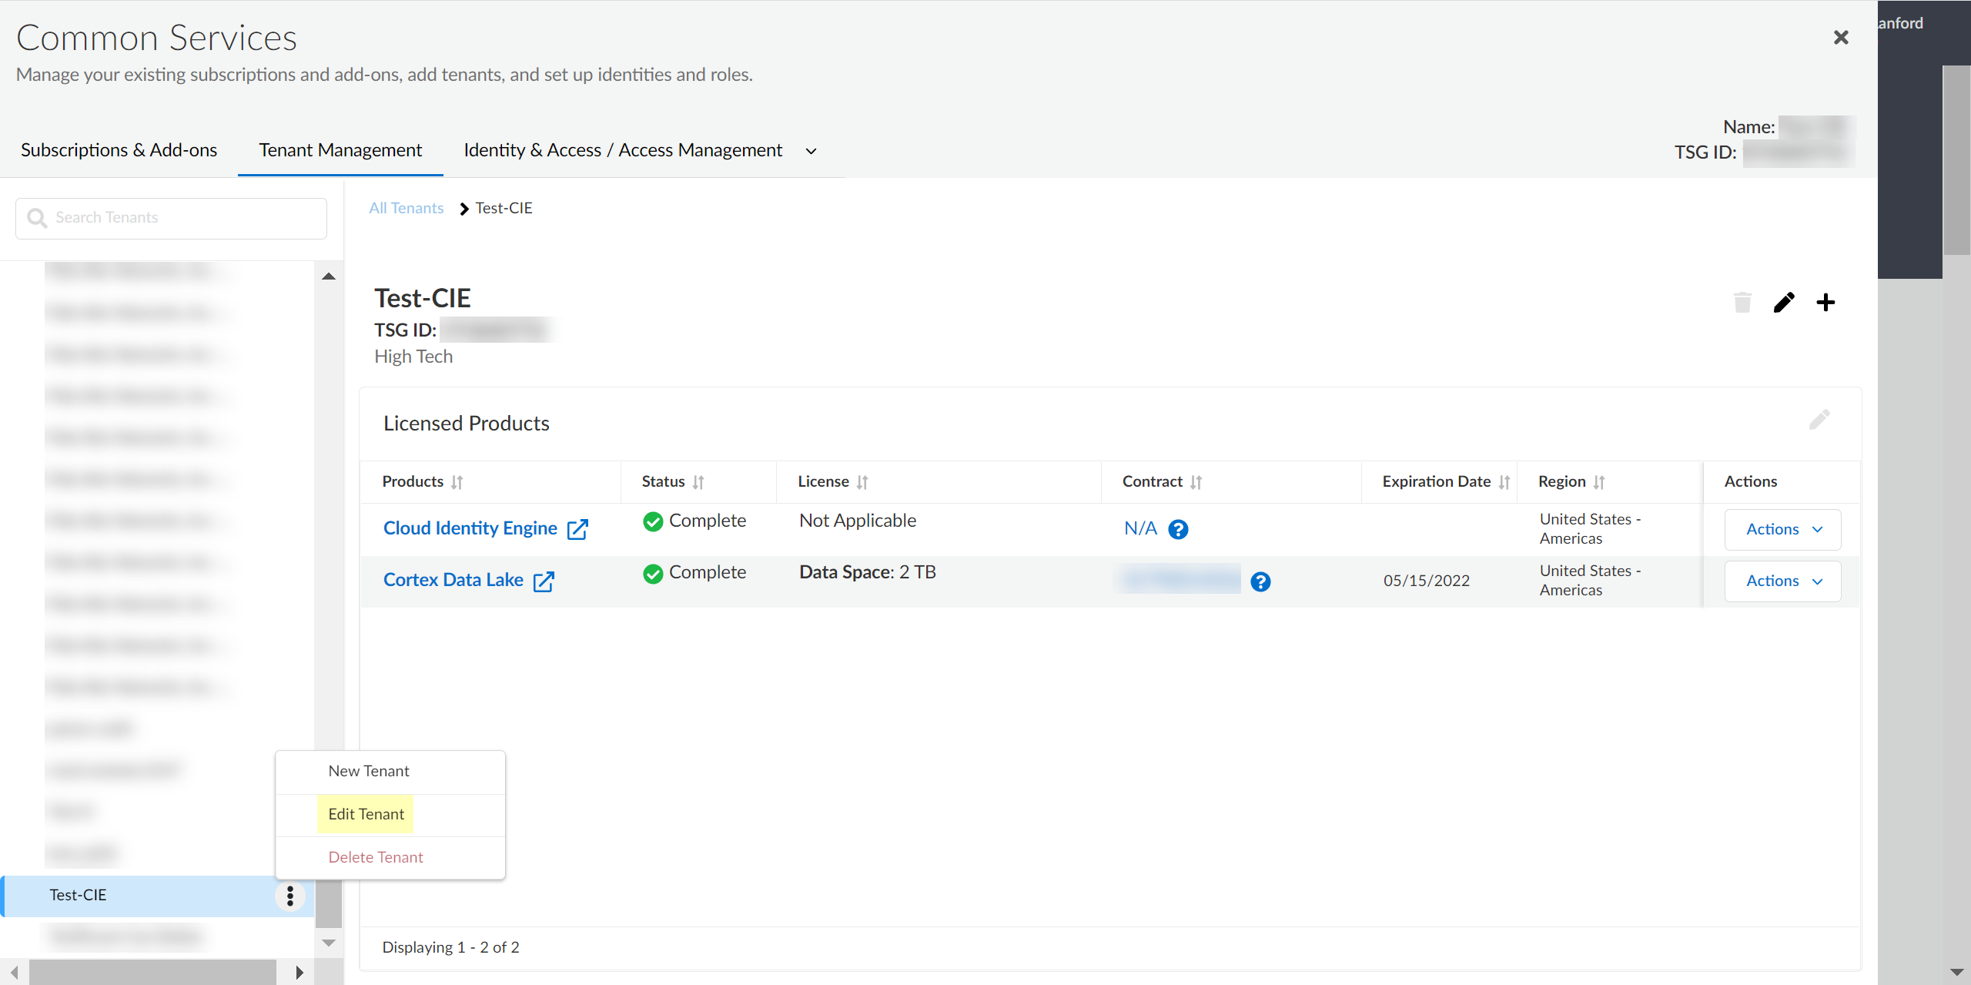Sort table by Expiration Date column
Viewport: 1971px width, 985px height.
[1504, 482]
